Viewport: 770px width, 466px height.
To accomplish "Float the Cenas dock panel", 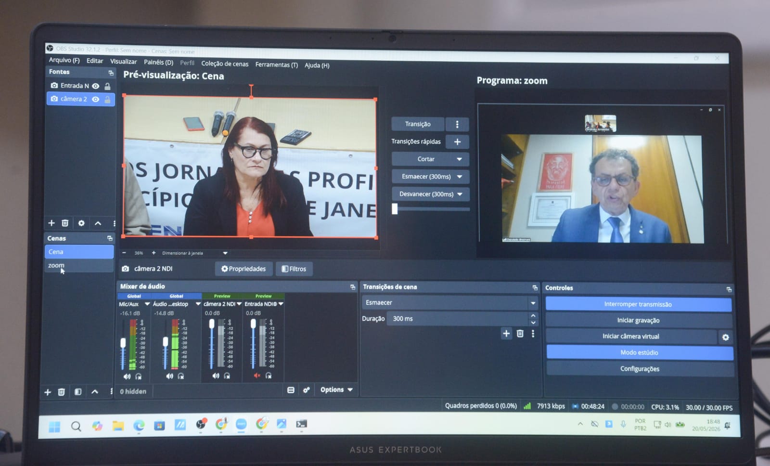I will coord(110,238).
